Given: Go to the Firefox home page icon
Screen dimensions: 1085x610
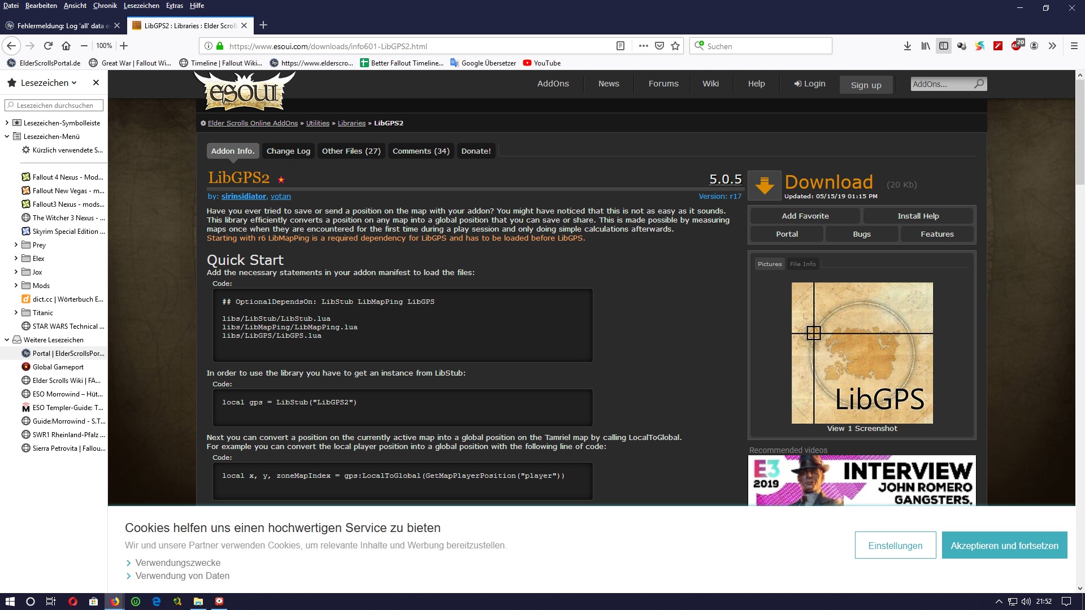Looking at the screenshot, I should 66,46.
